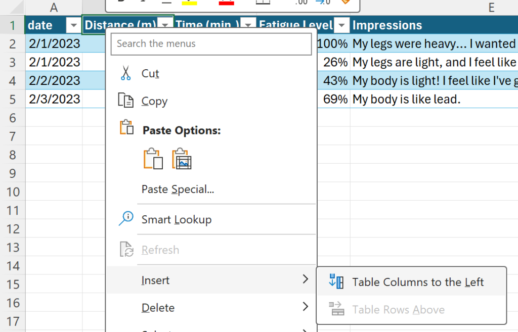This screenshot has width=518, height=332.
Task: Select the 100% fatigue cell
Action: [x=333, y=43]
